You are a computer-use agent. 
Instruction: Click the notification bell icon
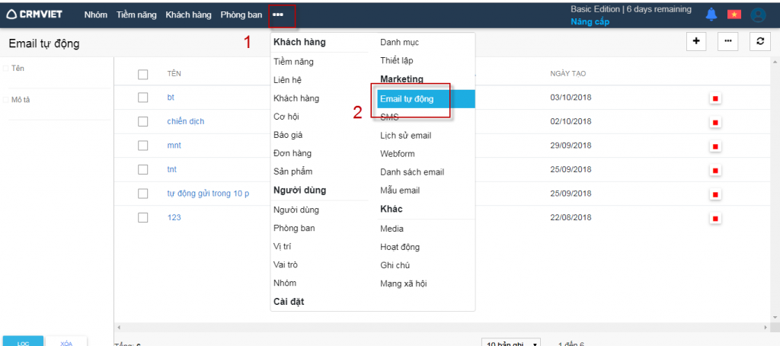[711, 14]
